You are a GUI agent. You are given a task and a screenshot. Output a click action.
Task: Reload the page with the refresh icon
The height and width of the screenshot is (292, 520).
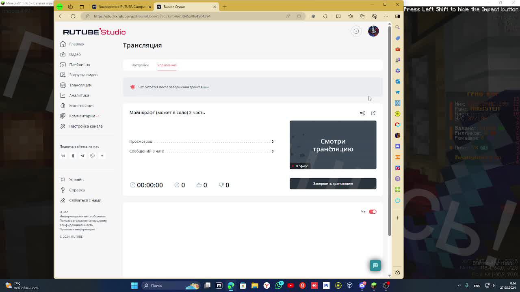(x=73, y=16)
